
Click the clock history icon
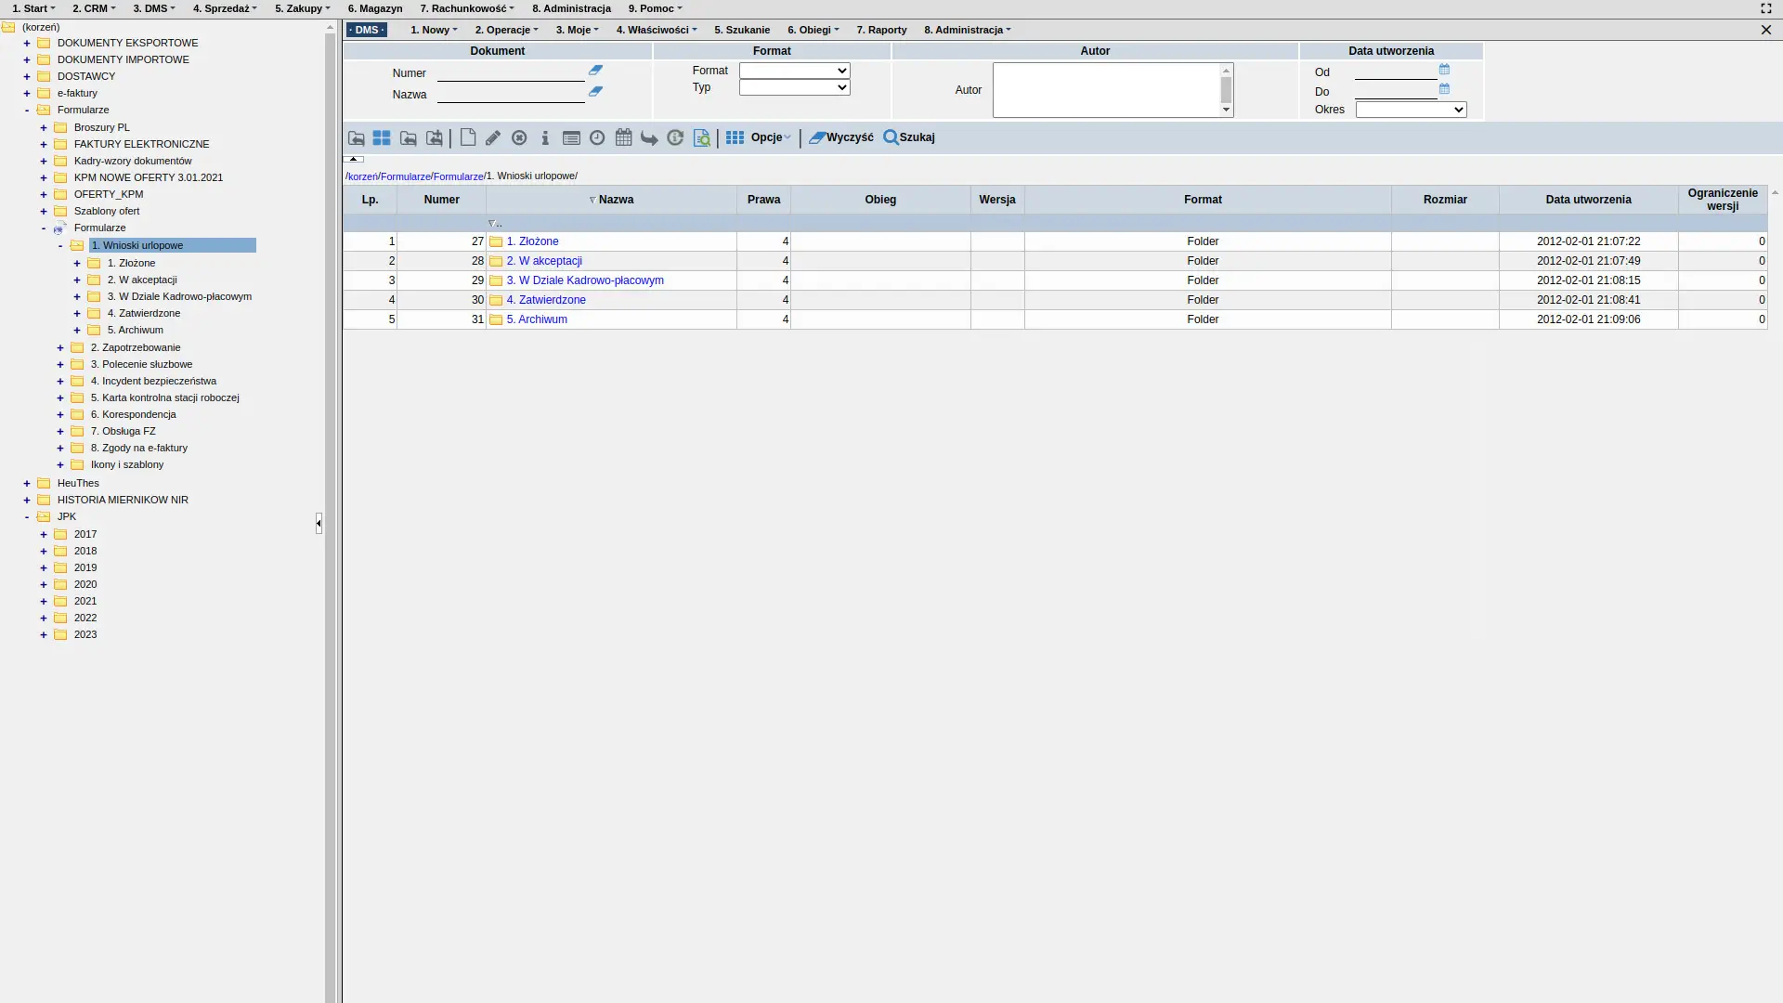597,137
